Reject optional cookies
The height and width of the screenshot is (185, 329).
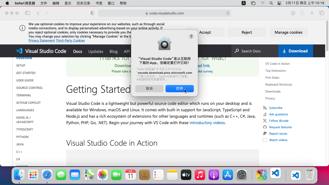[247, 32]
